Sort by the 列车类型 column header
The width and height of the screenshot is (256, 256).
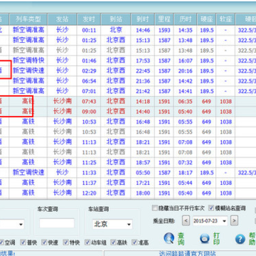click(x=28, y=19)
